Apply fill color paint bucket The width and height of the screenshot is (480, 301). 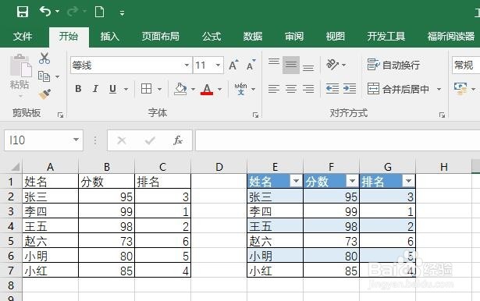(180, 89)
